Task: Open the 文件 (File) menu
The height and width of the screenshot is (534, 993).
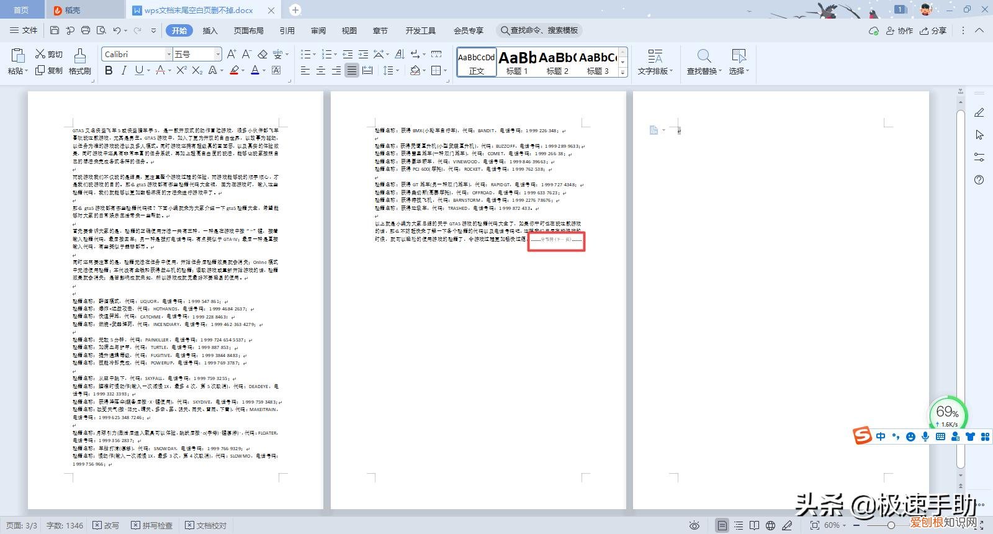Action: tap(24, 30)
